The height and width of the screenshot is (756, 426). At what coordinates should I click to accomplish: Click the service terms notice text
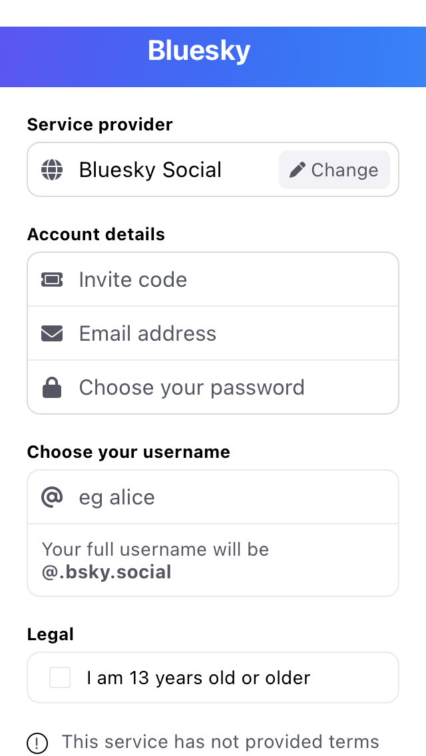(220, 741)
